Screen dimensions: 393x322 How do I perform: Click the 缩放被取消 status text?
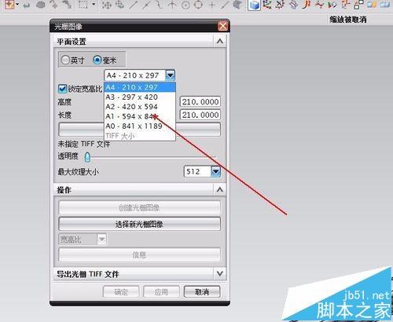[x=348, y=20]
